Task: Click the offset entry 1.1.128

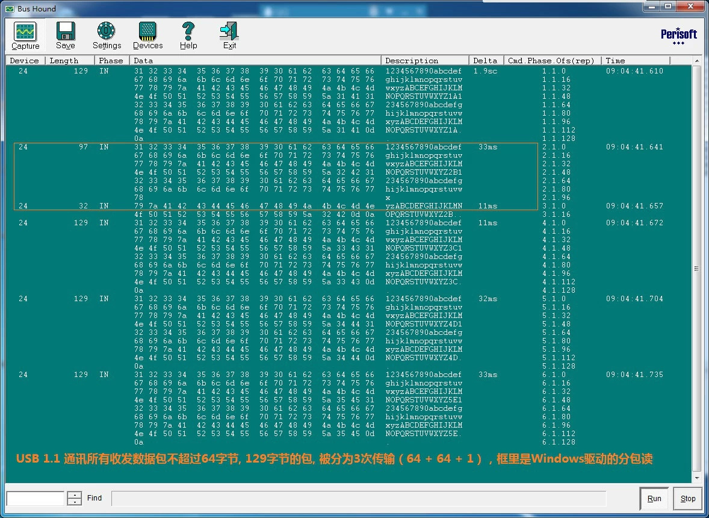Action: coord(559,139)
